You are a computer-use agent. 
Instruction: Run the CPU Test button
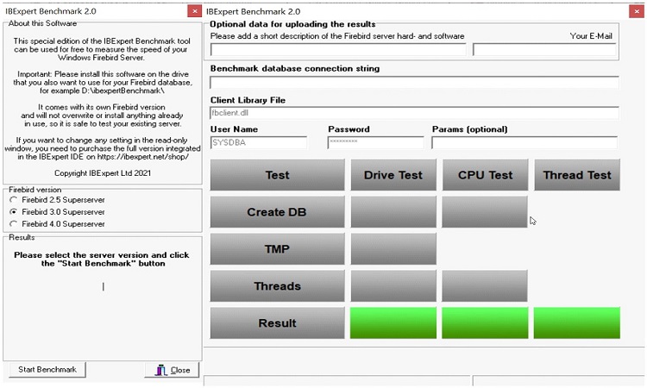(x=484, y=175)
